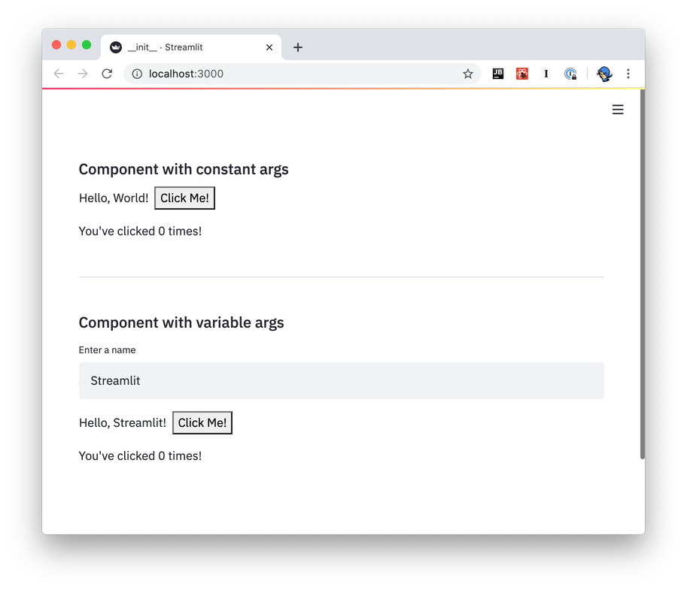
Task: Click inside the Enter a name field
Action: pyautogui.click(x=340, y=380)
